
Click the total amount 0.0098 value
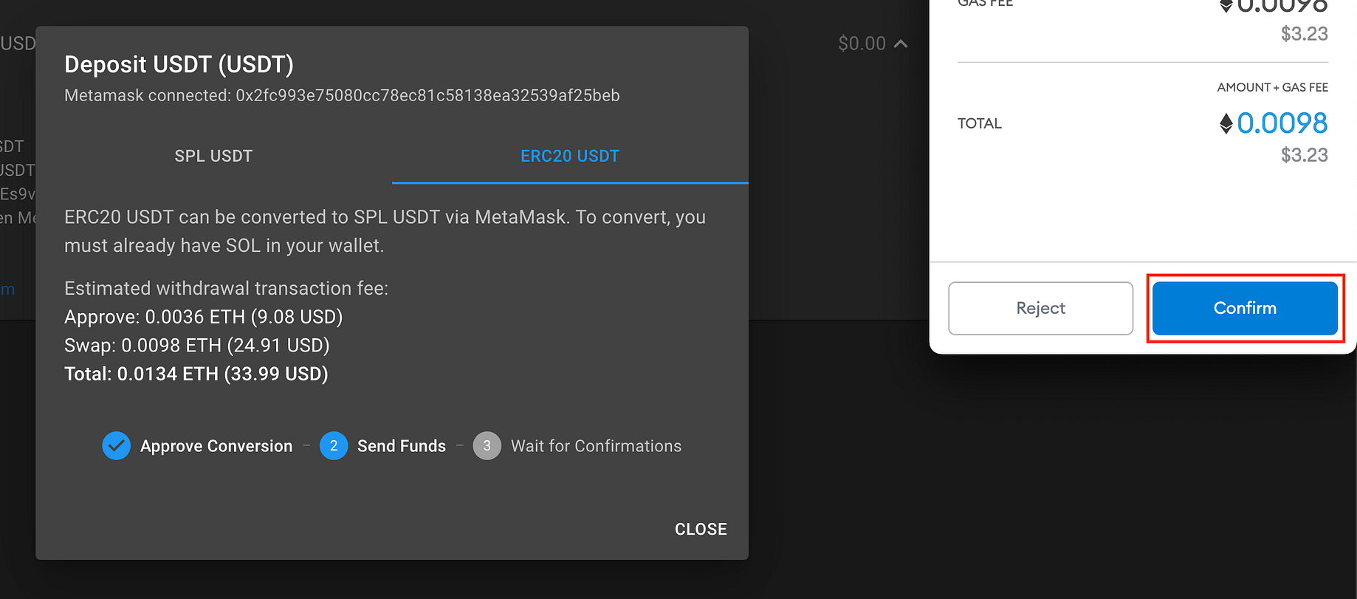tap(1282, 123)
